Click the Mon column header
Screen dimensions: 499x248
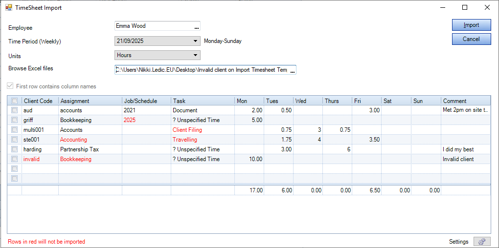tap(249, 101)
